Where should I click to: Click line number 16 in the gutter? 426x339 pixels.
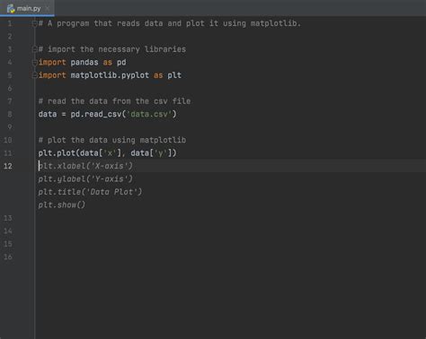(x=8, y=256)
